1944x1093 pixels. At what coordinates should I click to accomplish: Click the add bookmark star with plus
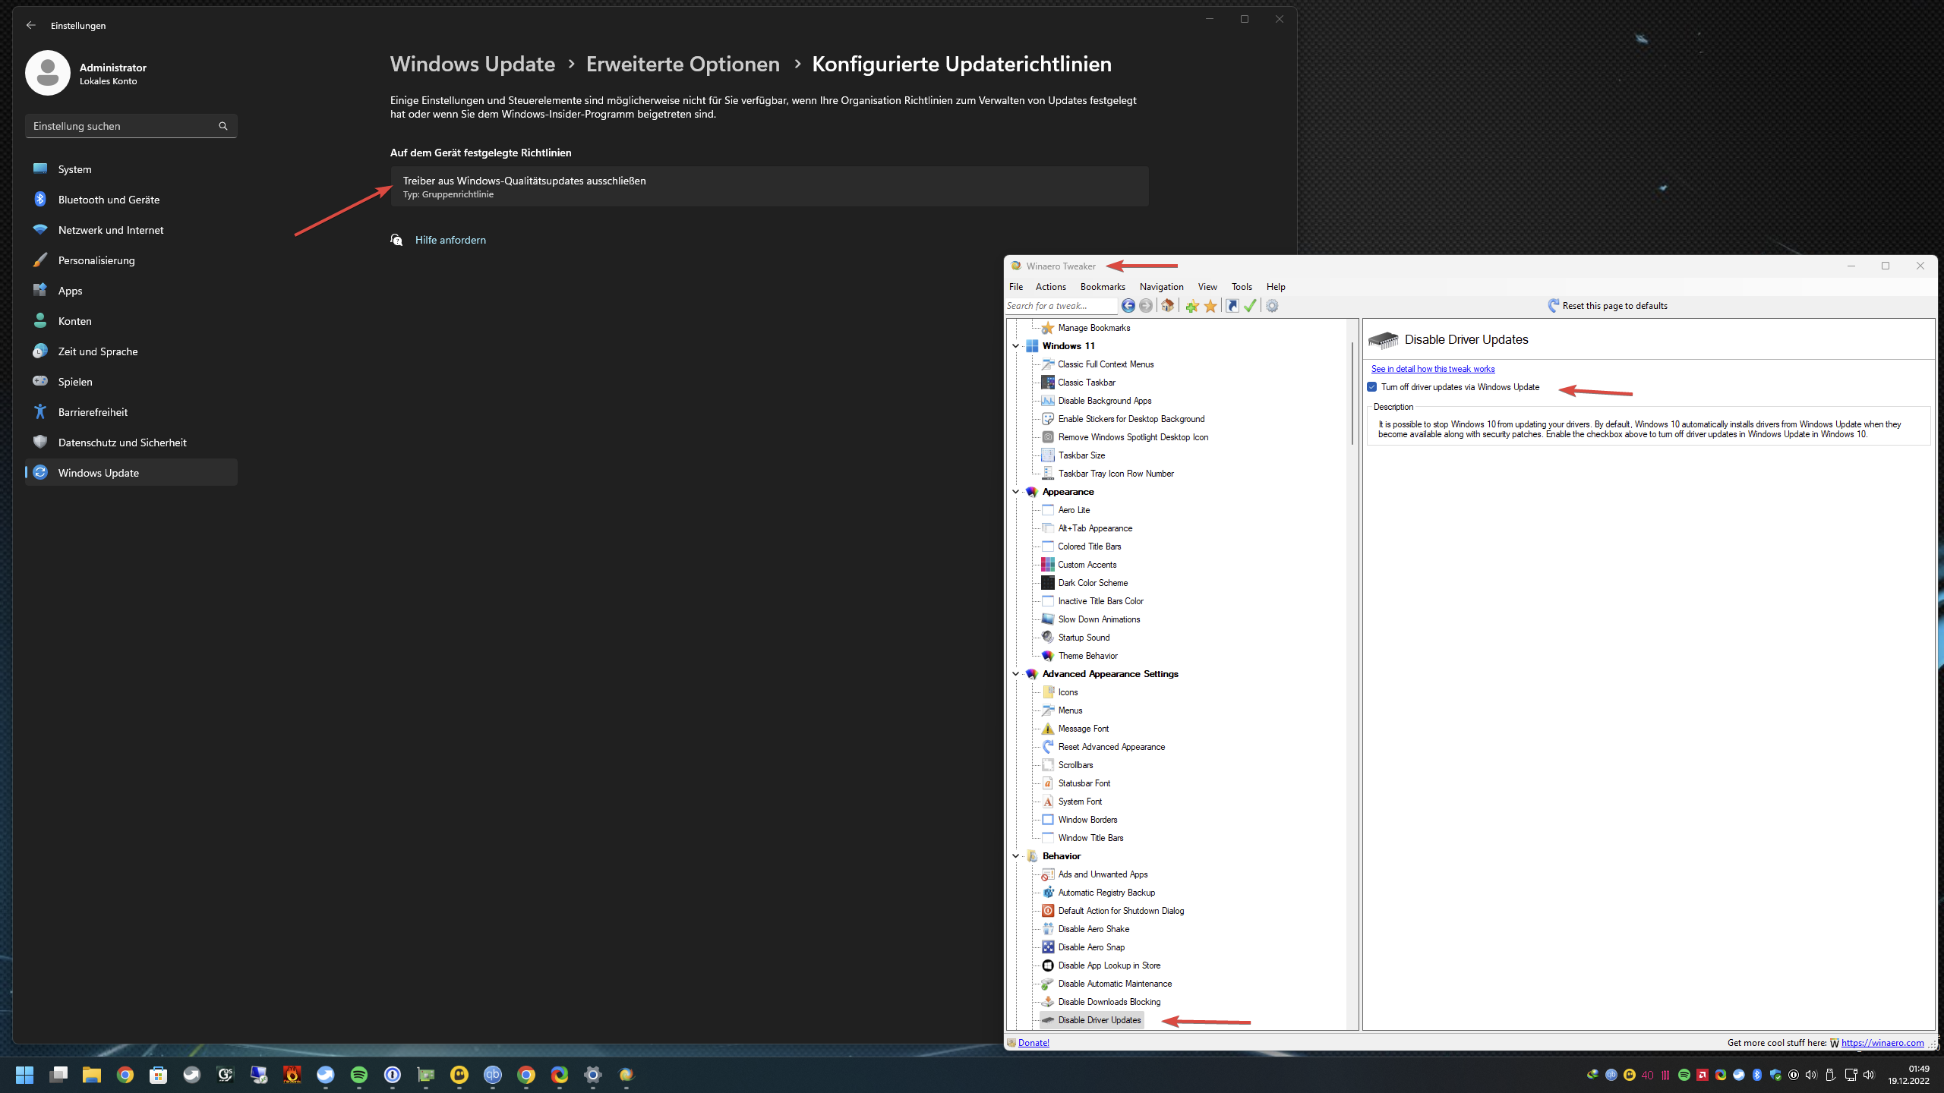pos(1192,306)
